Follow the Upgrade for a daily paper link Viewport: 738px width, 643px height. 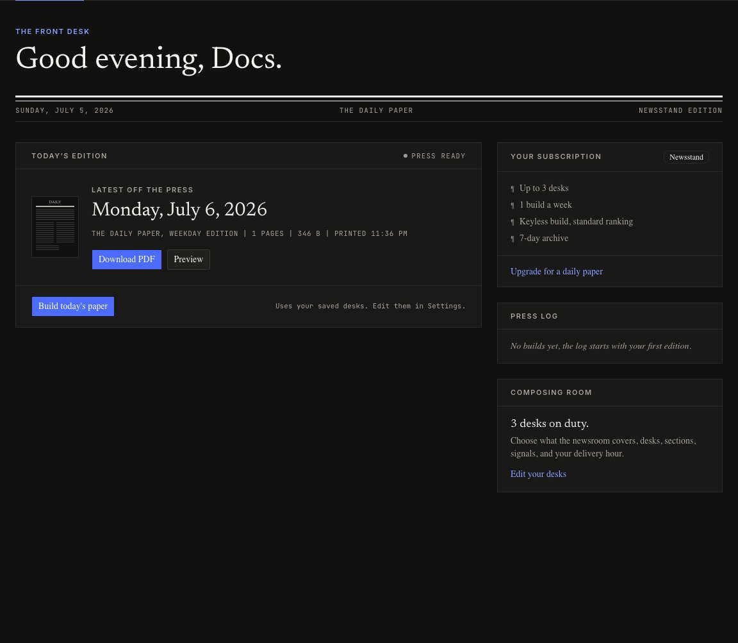[x=556, y=271]
